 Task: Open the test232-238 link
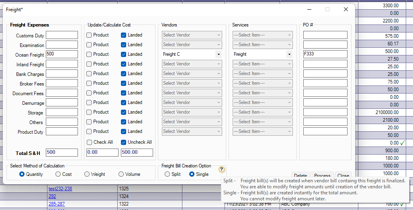(60, 189)
